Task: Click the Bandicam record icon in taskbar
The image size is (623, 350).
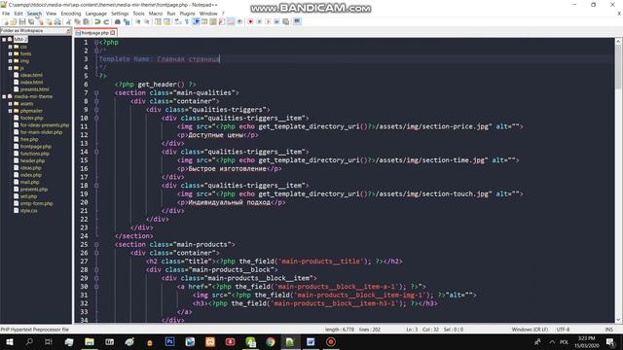Action: coord(331,341)
